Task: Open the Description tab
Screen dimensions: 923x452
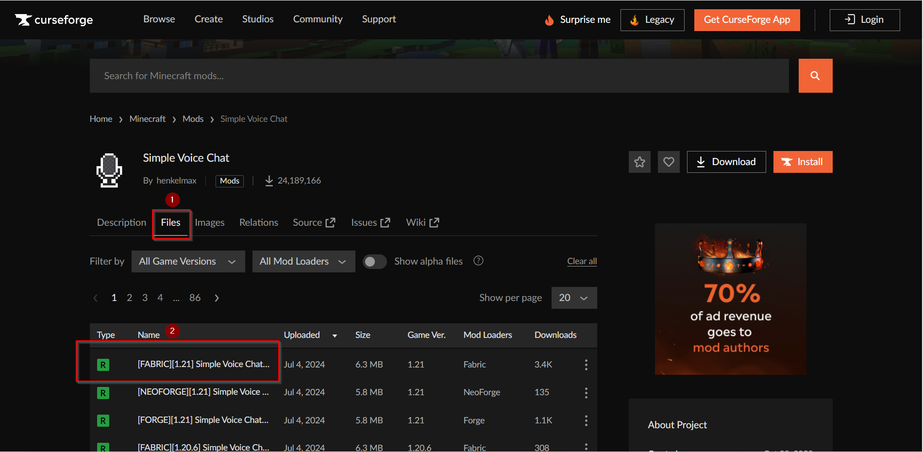Action: coord(121,222)
